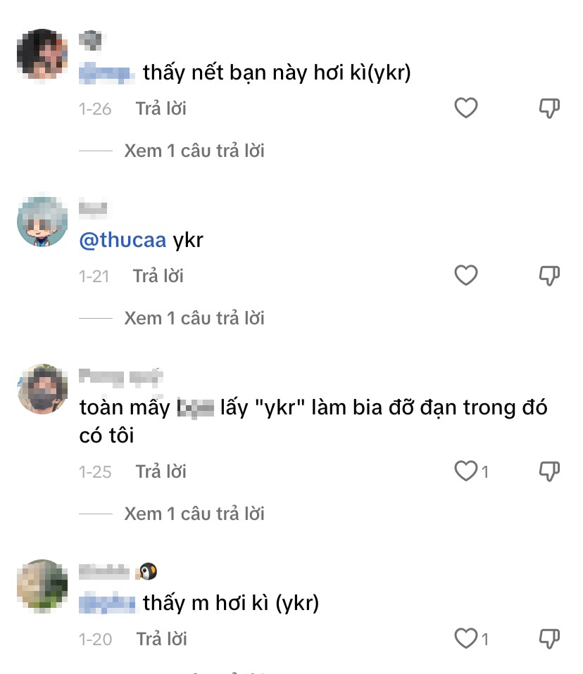View the reply to the "bia đỡ đạn" comment
The height and width of the screenshot is (674, 583).
(x=196, y=513)
